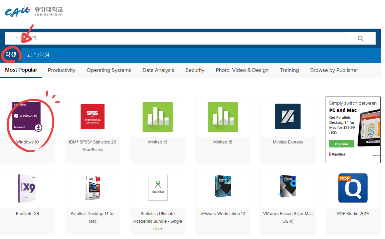
Task: Open the Statistica product icon
Action: [158, 188]
